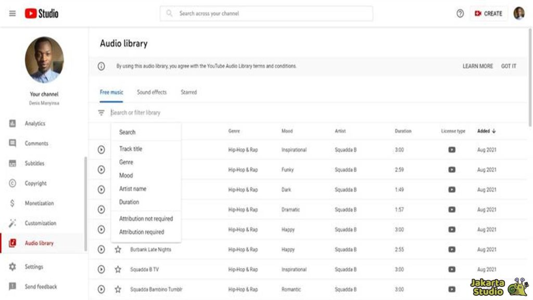Star the Burbank Late Nights track
The height and width of the screenshot is (300, 533).
coord(118,249)
